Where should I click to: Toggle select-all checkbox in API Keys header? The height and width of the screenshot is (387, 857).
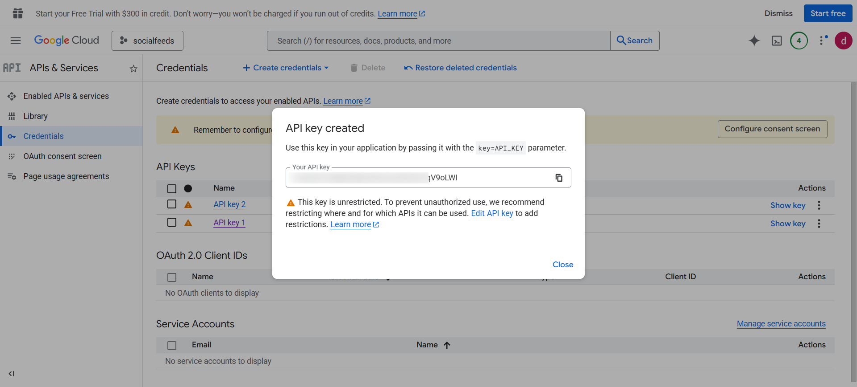tap(172, 188)
